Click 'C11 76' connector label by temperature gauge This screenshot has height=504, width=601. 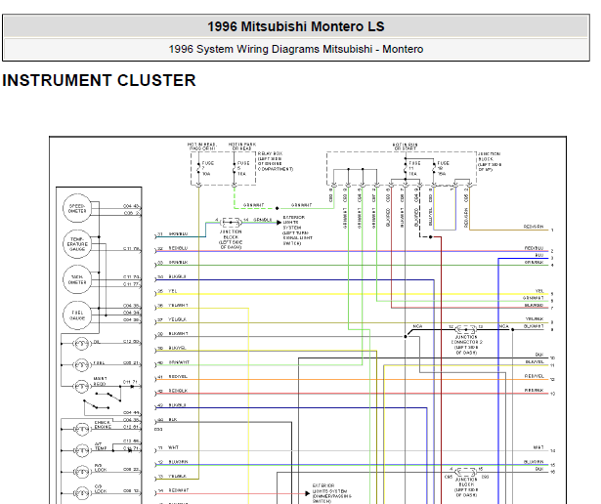point(132,249)
